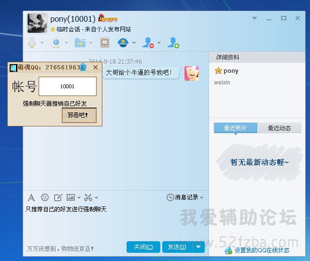Viewport: 310px width, 261px height.
Task: Click the QQ online status icon at bottom right
Action: [x=228, y=250]
